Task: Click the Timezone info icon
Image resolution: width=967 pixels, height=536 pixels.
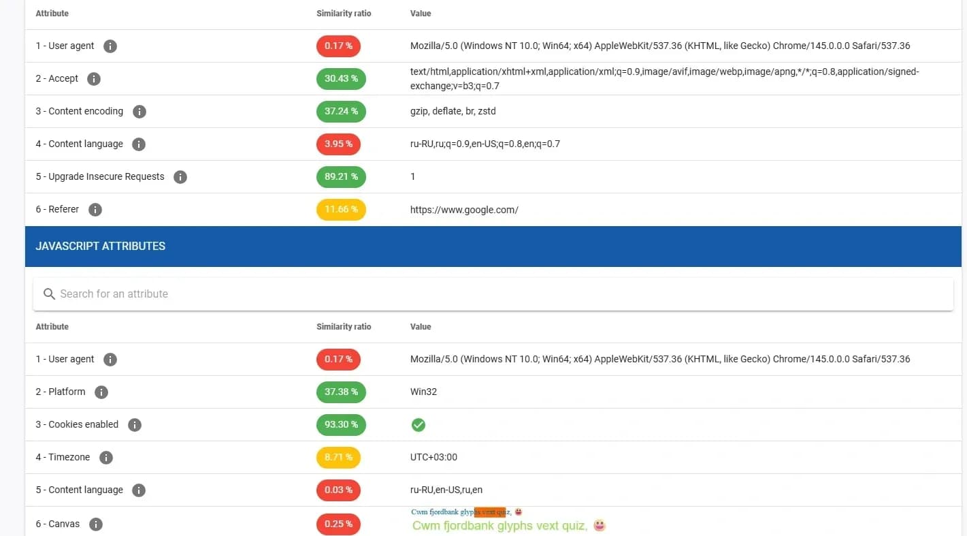Action: [106, 457]
